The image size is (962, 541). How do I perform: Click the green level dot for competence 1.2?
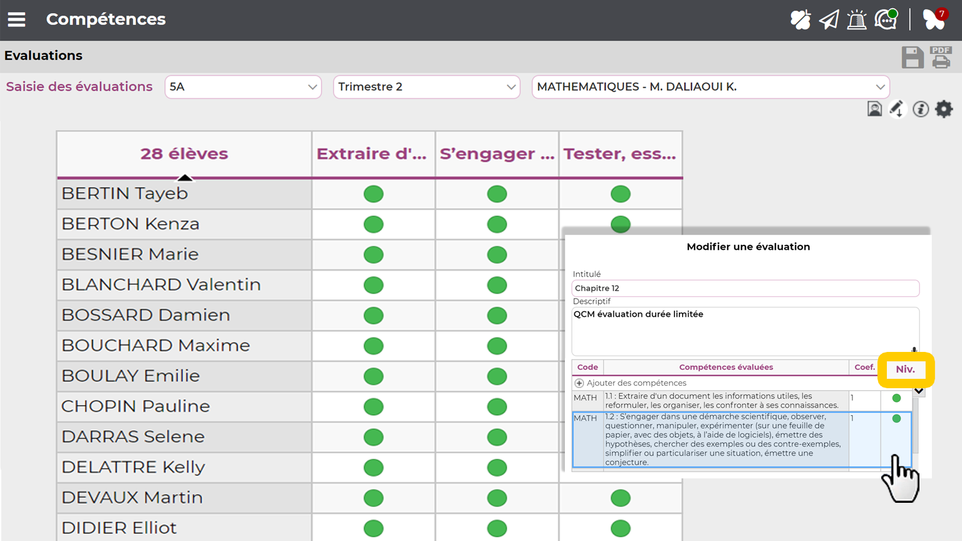click(x=896, y=418)
